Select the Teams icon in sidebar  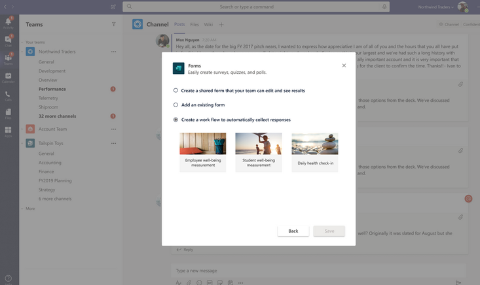[x=9, y=59]
